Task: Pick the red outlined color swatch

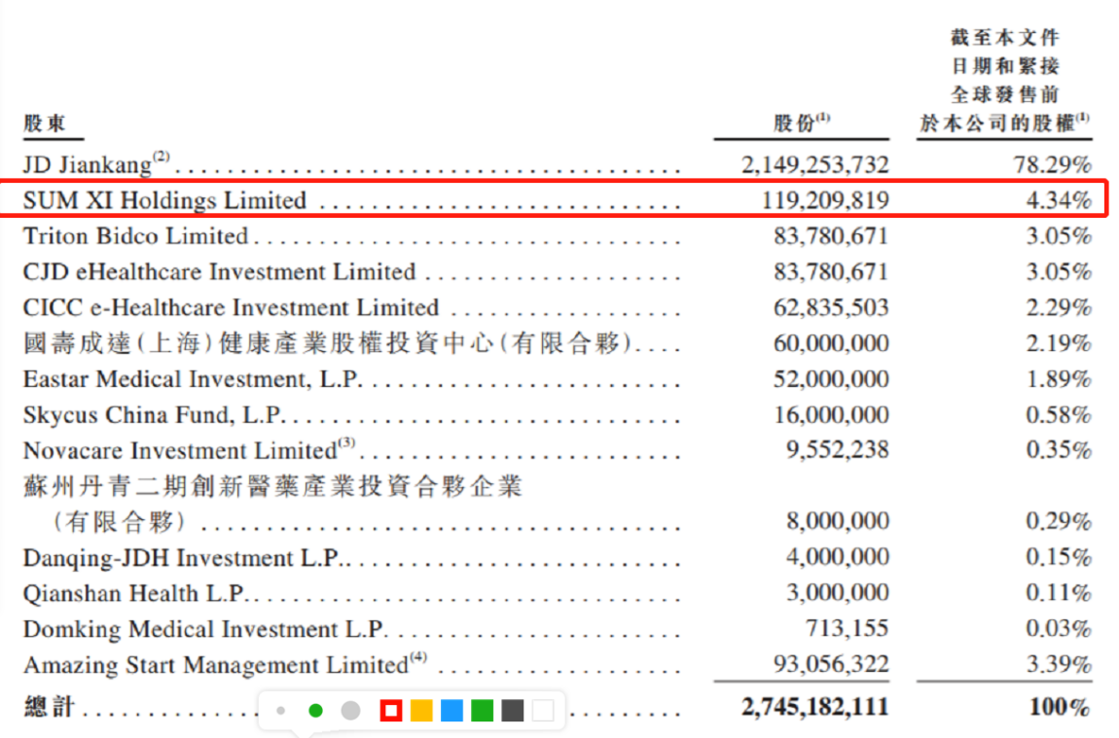Action: [391, 711]
